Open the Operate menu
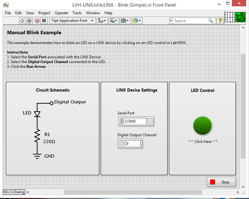This screenshot has width=249, height=199. point(61,13)
